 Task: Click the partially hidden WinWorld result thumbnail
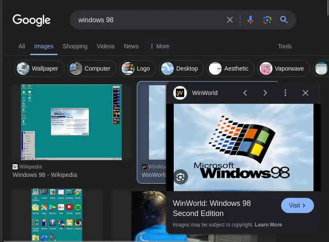(157, 122)
